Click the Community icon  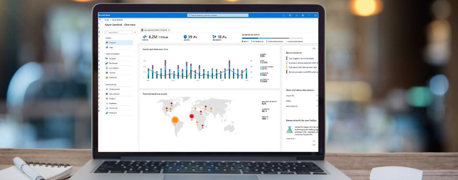(x=106, y=108)
